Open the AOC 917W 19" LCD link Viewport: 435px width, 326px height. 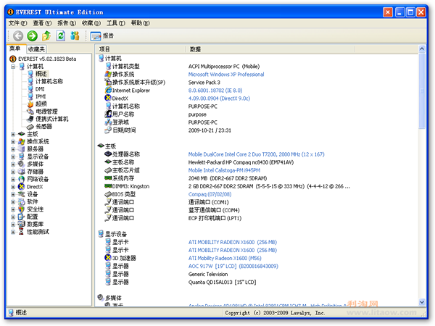click(x=233, y=266)
